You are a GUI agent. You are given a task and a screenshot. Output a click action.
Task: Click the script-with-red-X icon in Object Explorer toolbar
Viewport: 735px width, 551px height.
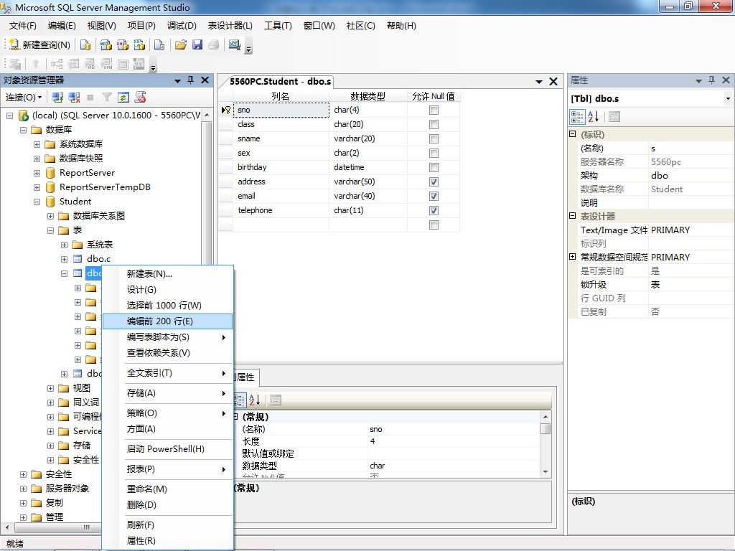pos(140,97)
